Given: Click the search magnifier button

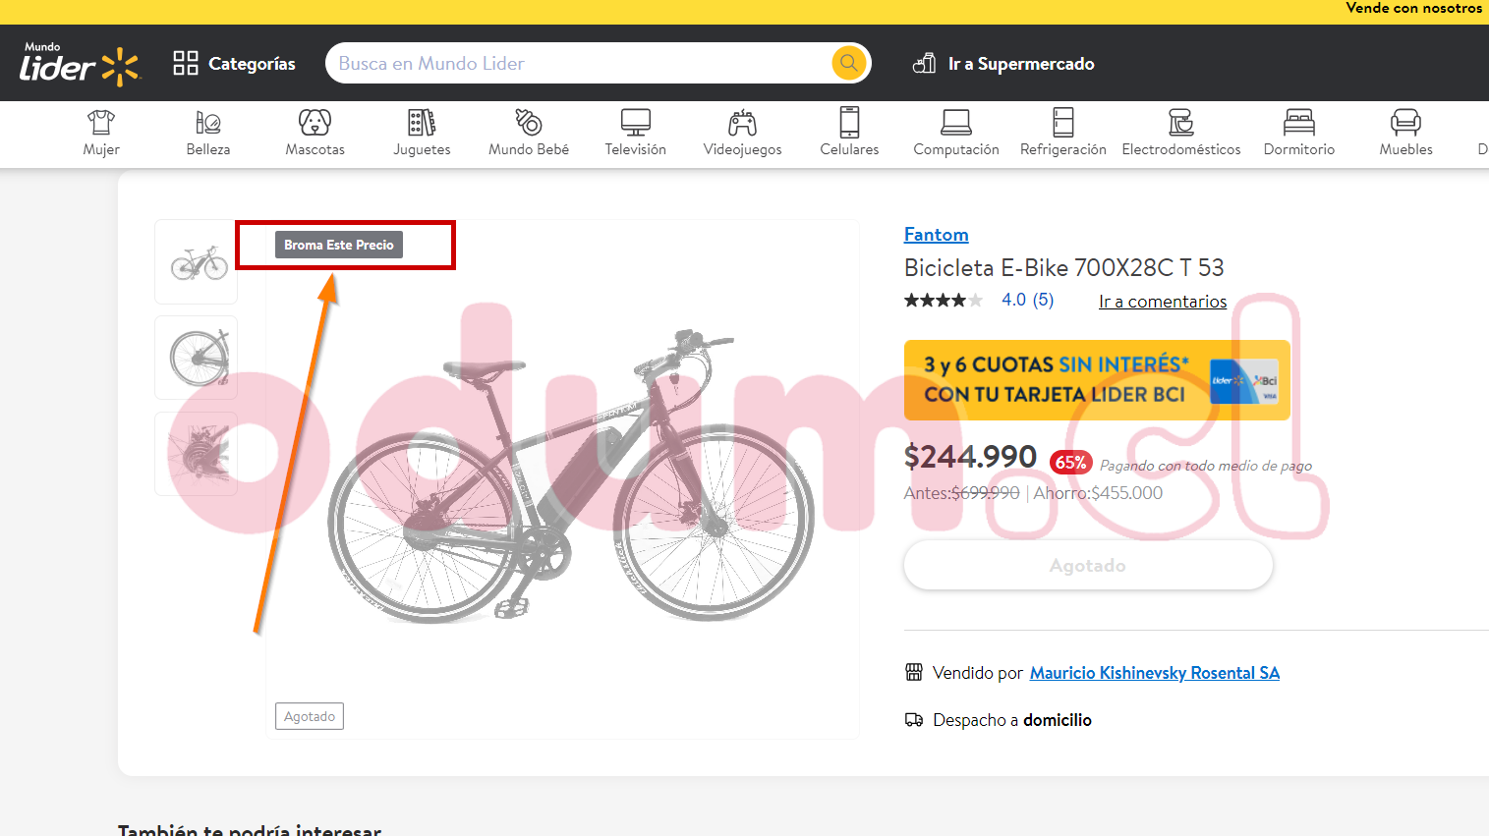Looking at the screenshot, I should point(848,63).
